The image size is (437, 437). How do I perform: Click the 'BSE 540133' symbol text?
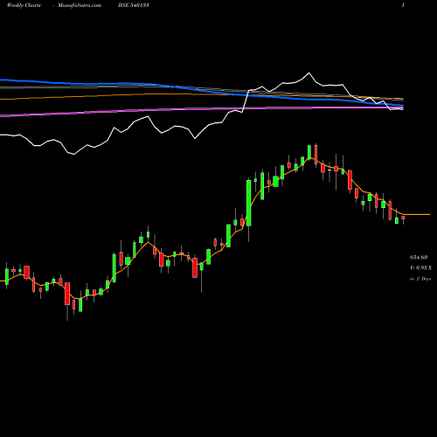click(134, 5)
